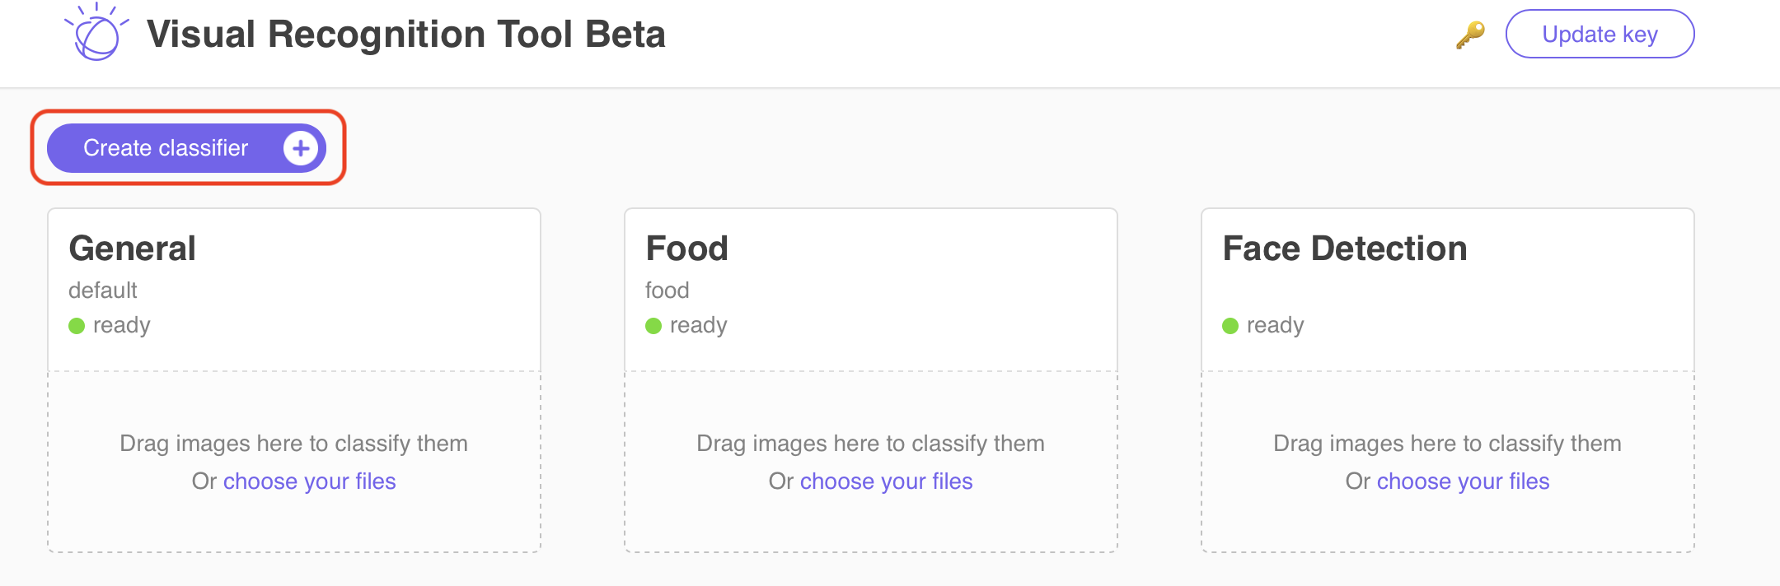Click the Visual Recognition Tool Beta heading
The height and width of the screenshot is (586, 1780).
[405, 35]
